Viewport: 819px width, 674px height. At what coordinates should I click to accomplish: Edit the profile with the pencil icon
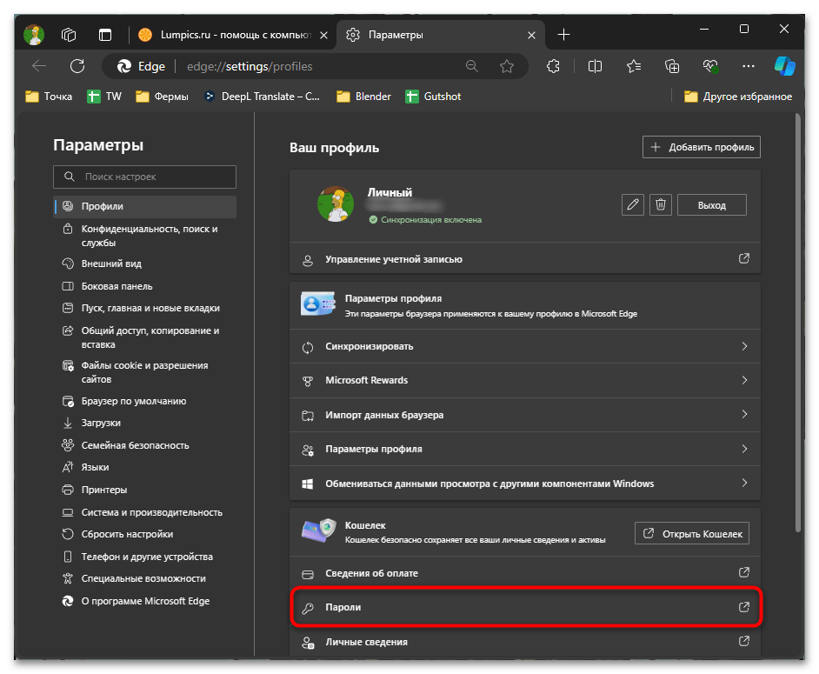[x=633, y=205]
